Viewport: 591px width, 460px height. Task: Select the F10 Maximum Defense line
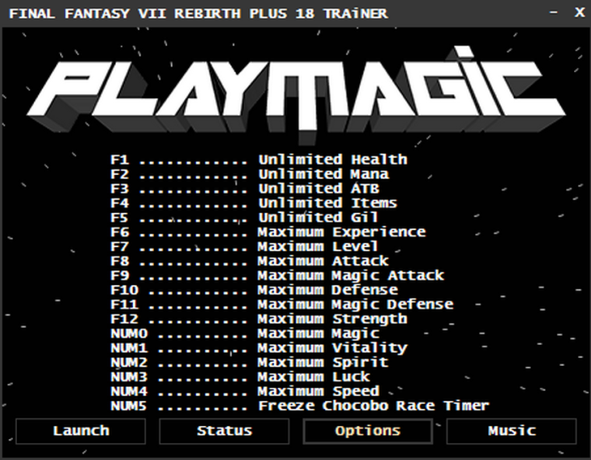click(254, 290)
